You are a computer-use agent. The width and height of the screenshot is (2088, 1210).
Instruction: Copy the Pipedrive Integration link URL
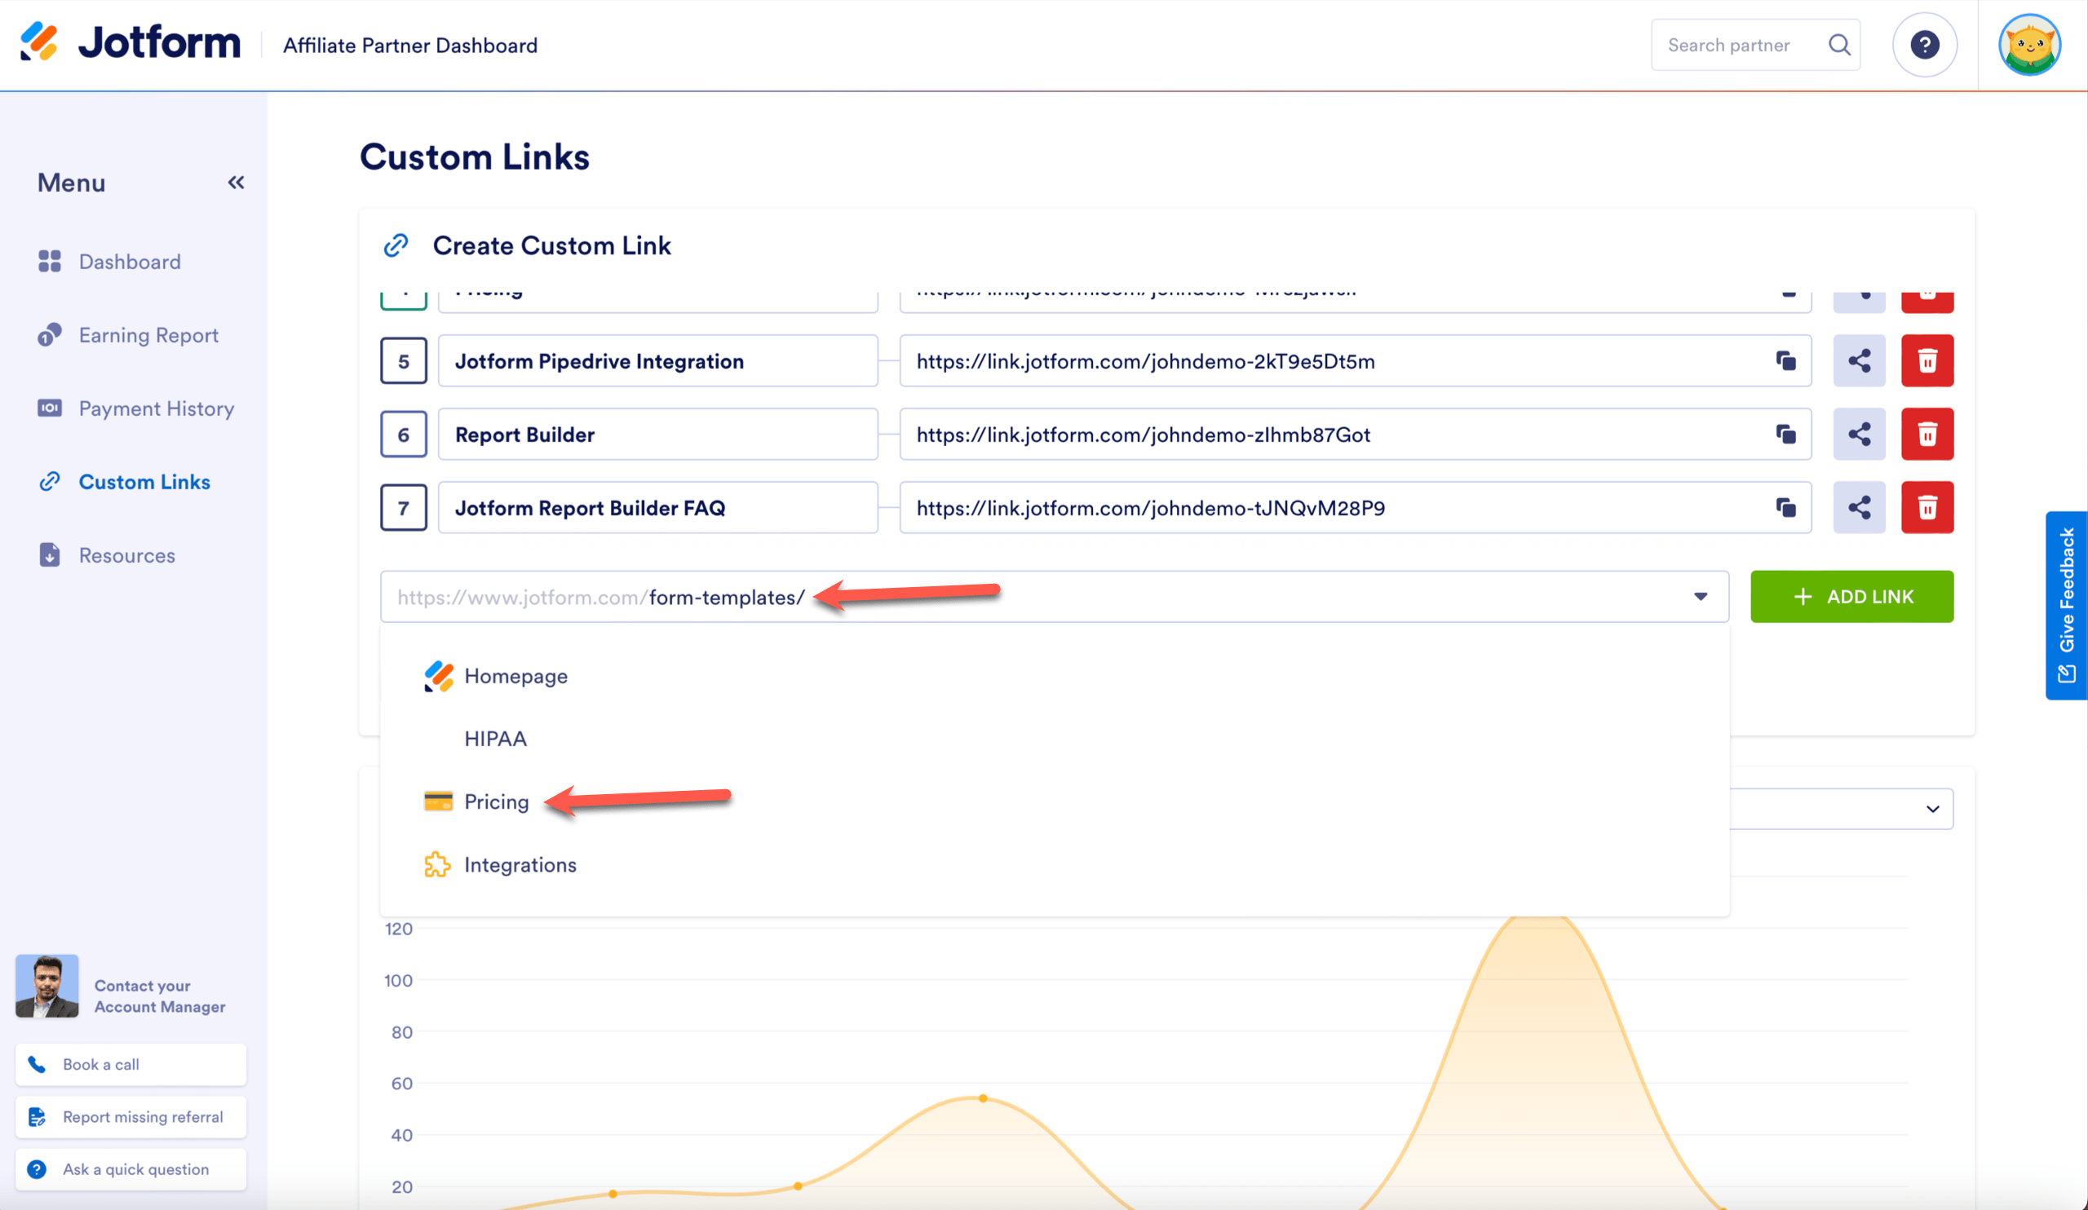click(1785, 361)
